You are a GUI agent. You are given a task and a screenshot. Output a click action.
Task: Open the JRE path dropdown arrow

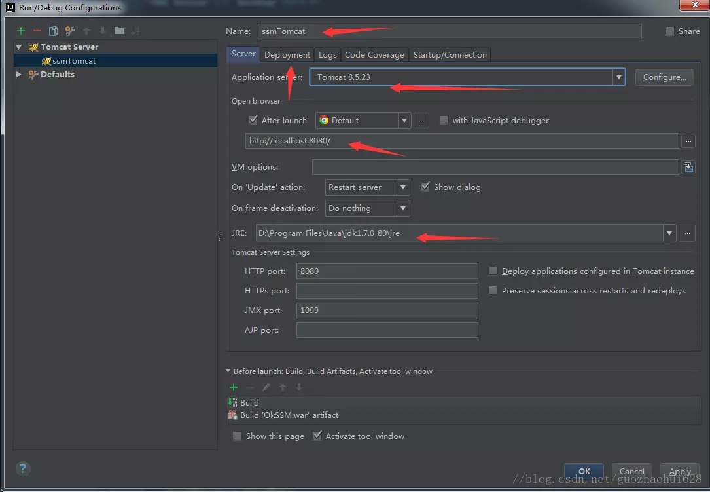(x=669, y=233)
